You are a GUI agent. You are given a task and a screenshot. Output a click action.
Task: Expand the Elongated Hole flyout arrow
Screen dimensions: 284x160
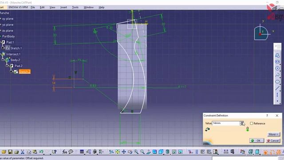280,64
